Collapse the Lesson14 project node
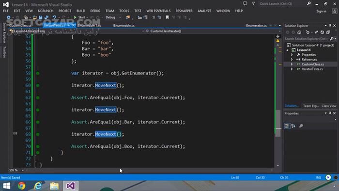This screenshot has height=191, width=339. 288,50
